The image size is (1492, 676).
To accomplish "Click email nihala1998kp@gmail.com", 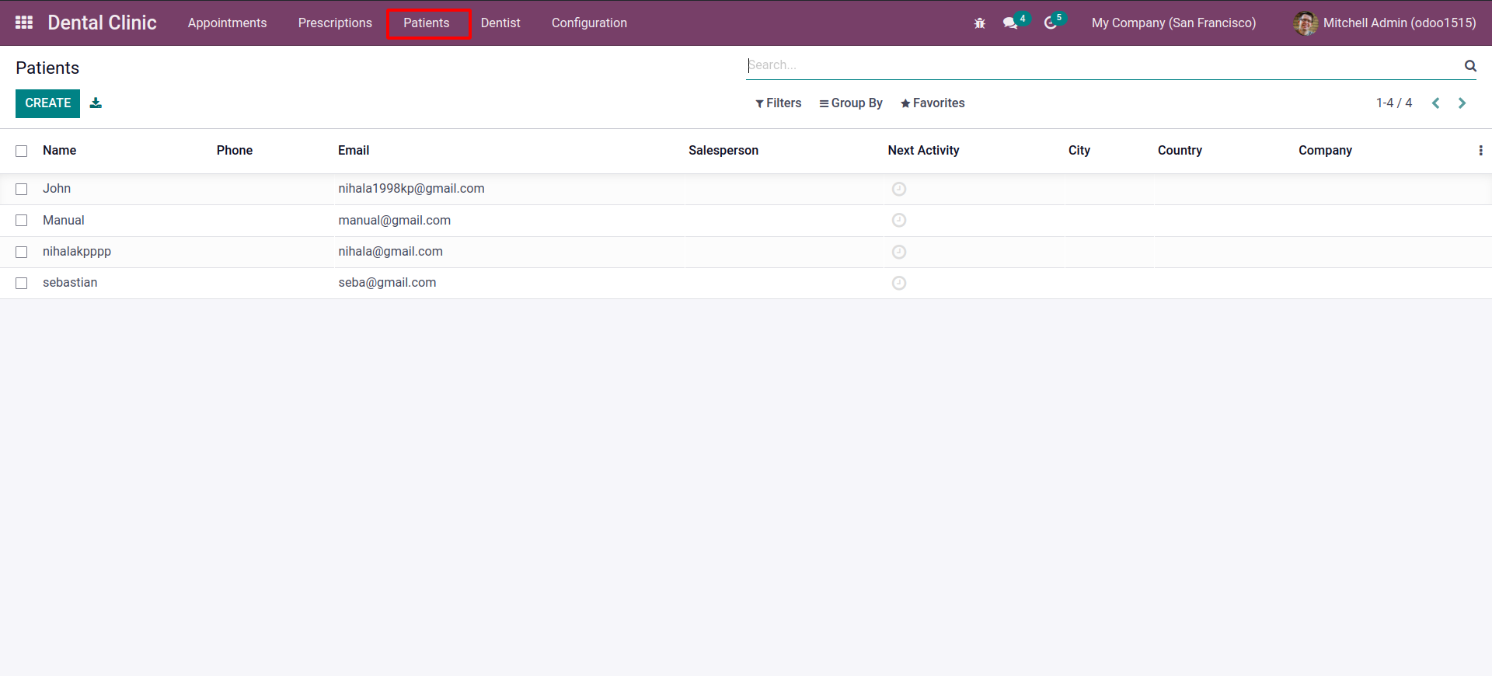I will (411, 189).
